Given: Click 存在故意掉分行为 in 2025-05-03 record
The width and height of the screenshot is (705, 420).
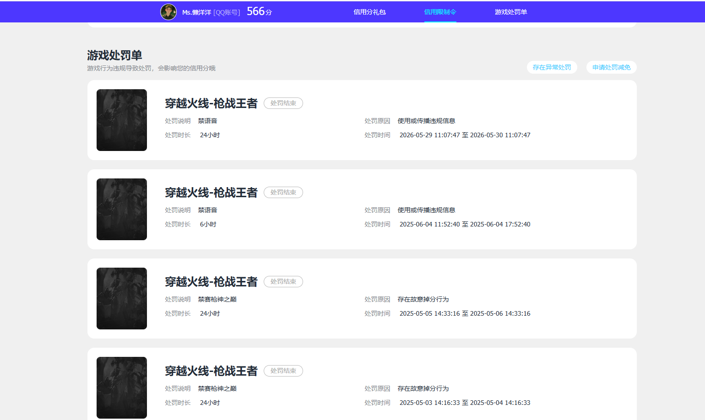Looking at the screenshot, I should point(423,388).
